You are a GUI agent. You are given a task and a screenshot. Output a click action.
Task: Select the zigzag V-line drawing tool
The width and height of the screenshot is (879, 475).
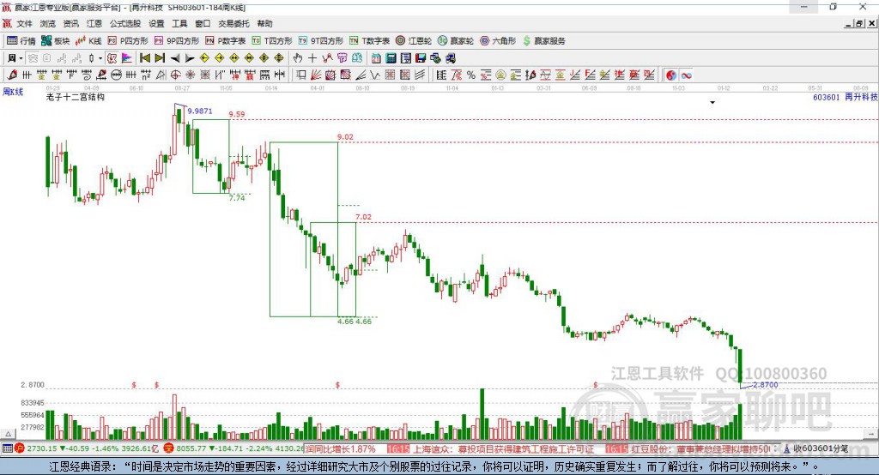375,75
